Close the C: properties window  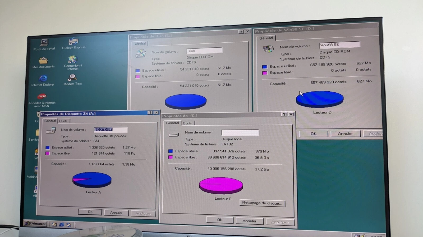tap(291, 114)
